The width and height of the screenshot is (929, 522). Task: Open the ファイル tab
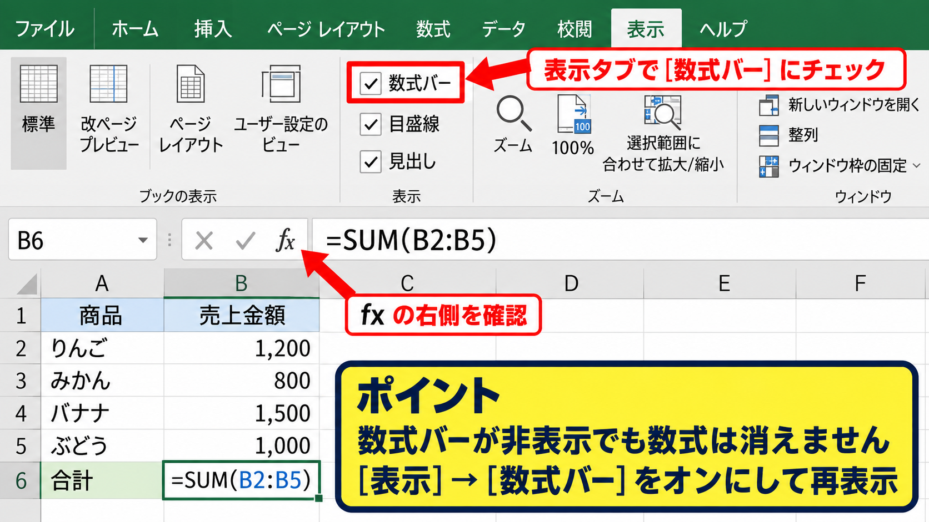[x=44, y=29]
